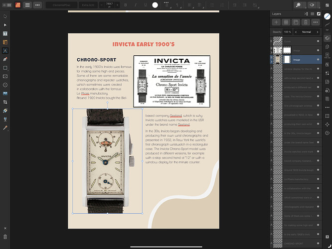332x249 pixels.
Task: Open the History studio clock icon
Action: [x=327, y=133]
